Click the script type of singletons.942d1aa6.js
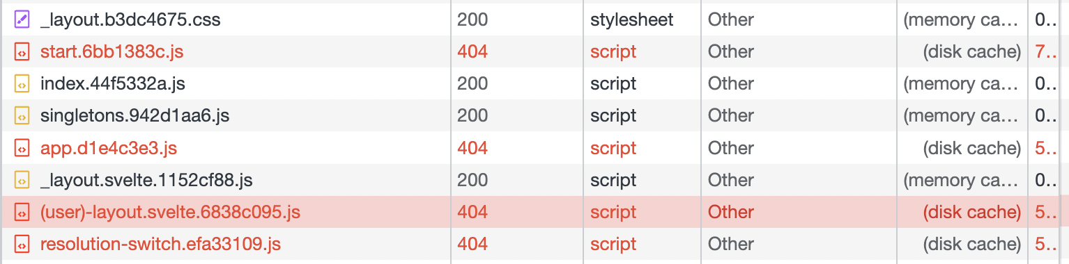The height and width of the screenshot is (264, 1069). (613, 116)
